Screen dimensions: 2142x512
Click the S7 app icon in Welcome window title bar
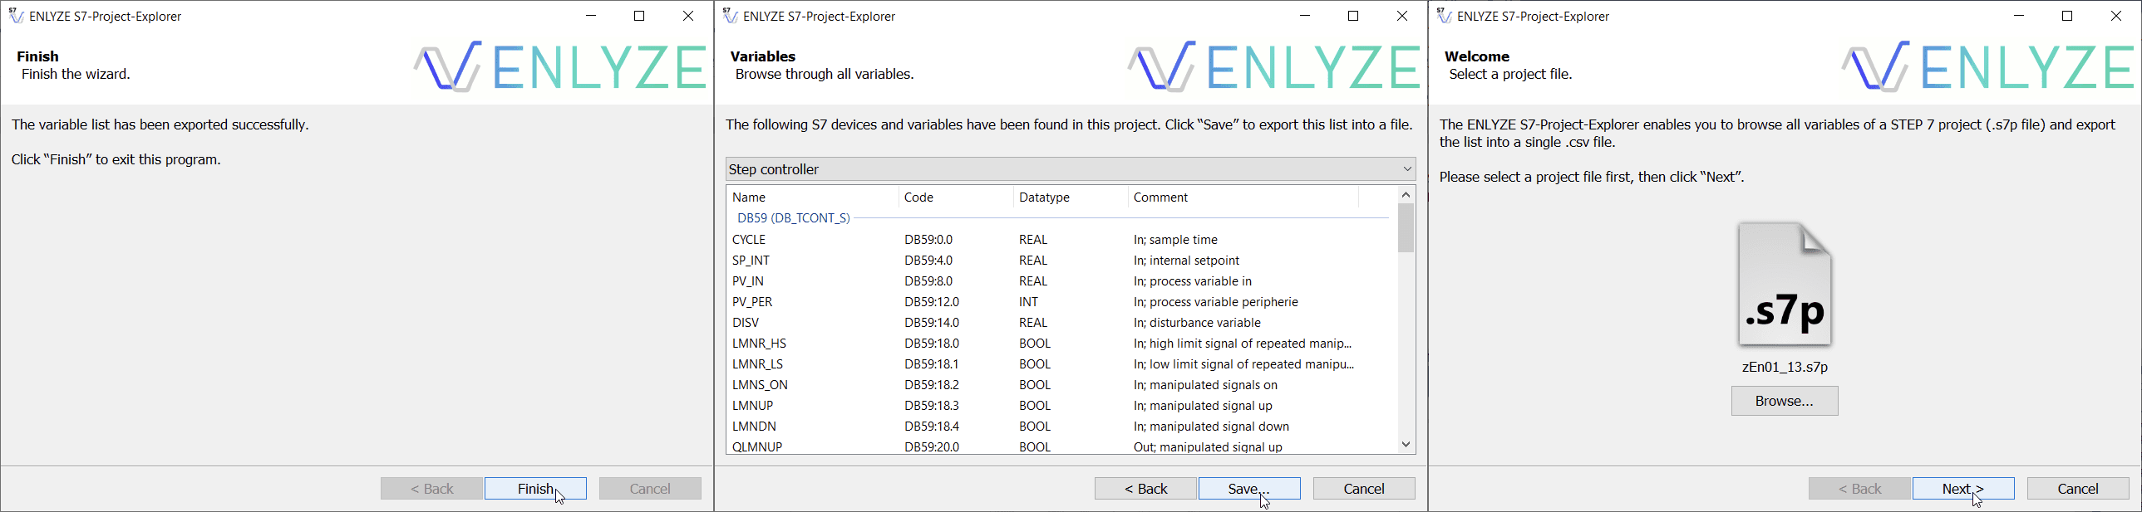(1445, 16)
